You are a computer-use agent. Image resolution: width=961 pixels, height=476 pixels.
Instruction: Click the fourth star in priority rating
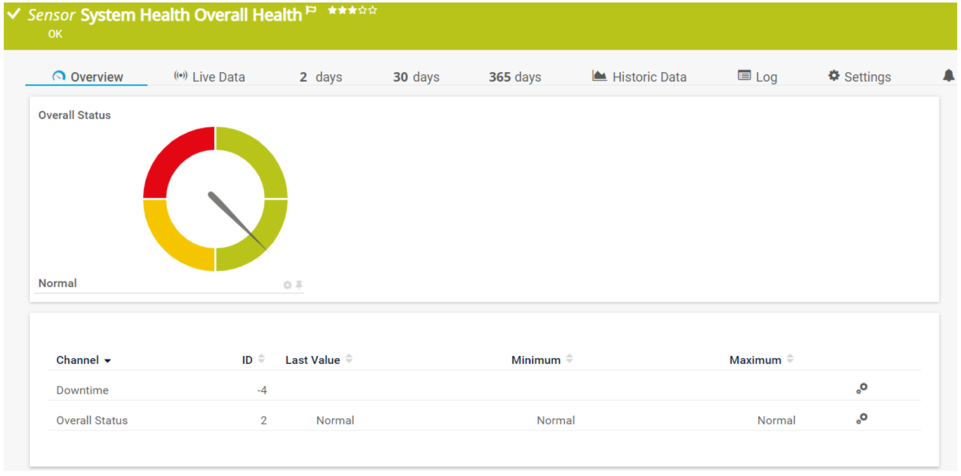click(363, 10)
